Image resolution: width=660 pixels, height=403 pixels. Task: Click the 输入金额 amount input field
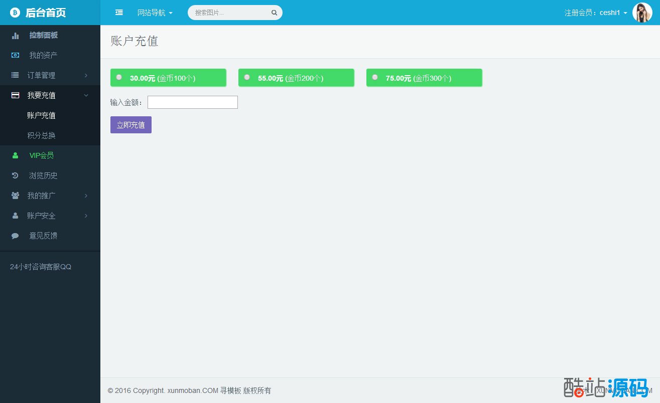tap(192, 102)
